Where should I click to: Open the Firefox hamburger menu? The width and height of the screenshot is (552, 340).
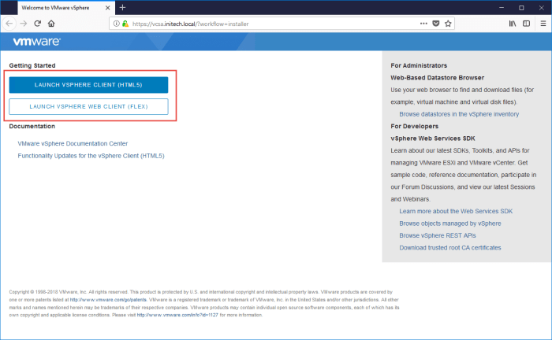pos(543,24)
